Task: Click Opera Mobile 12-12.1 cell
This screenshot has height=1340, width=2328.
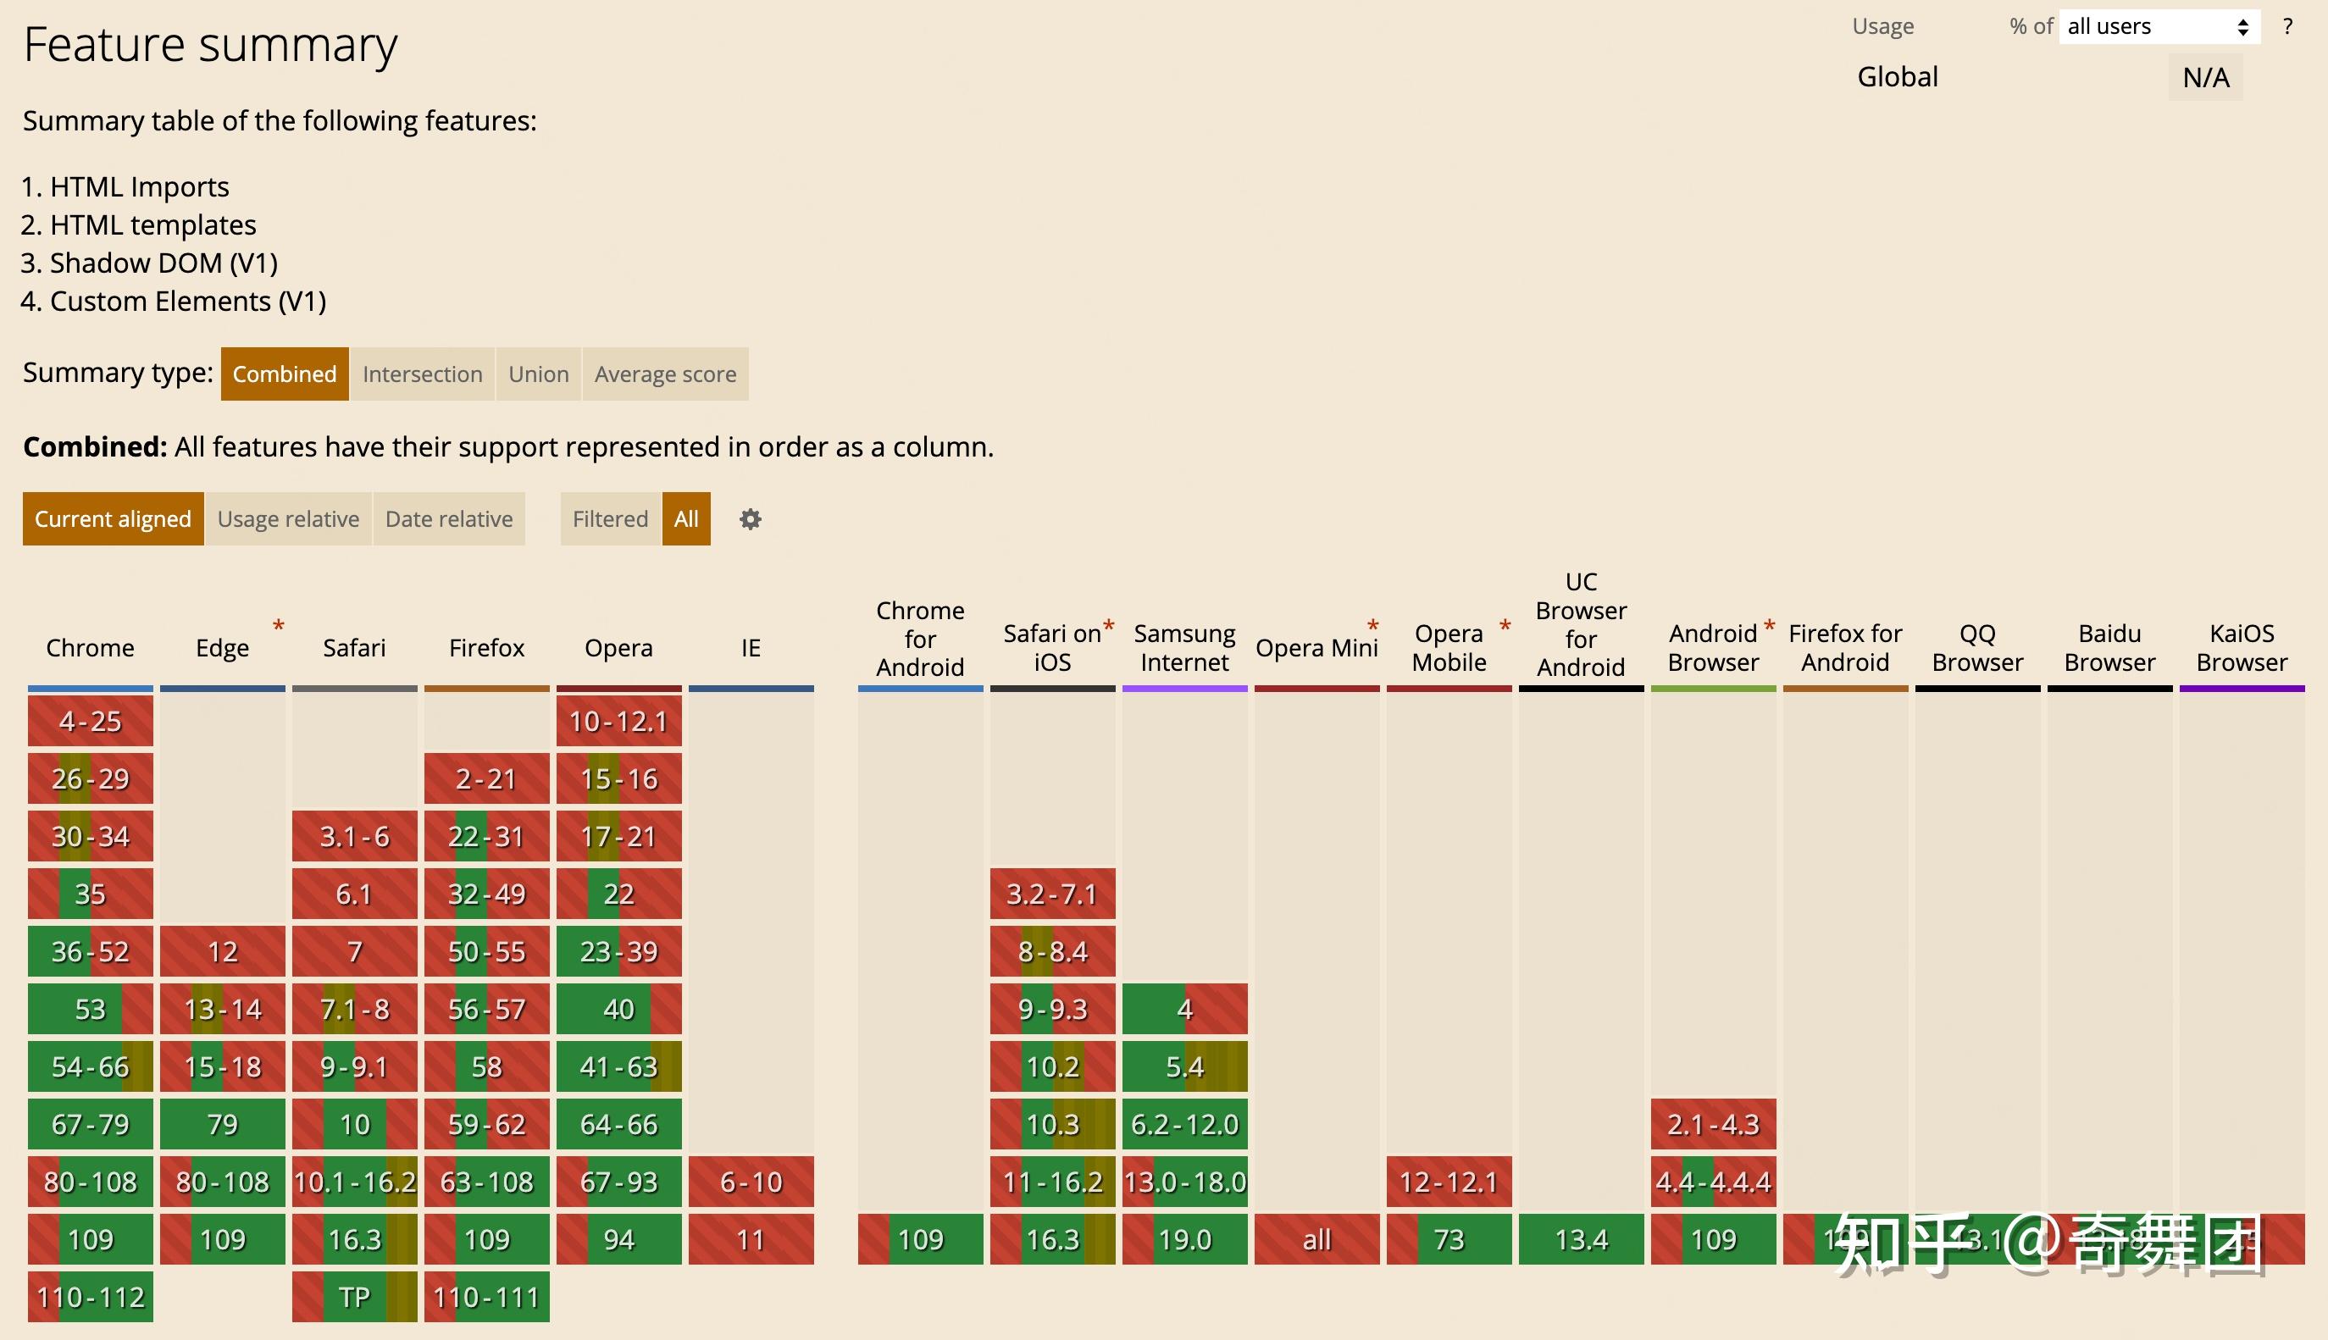Action: pos(1449,1182)
